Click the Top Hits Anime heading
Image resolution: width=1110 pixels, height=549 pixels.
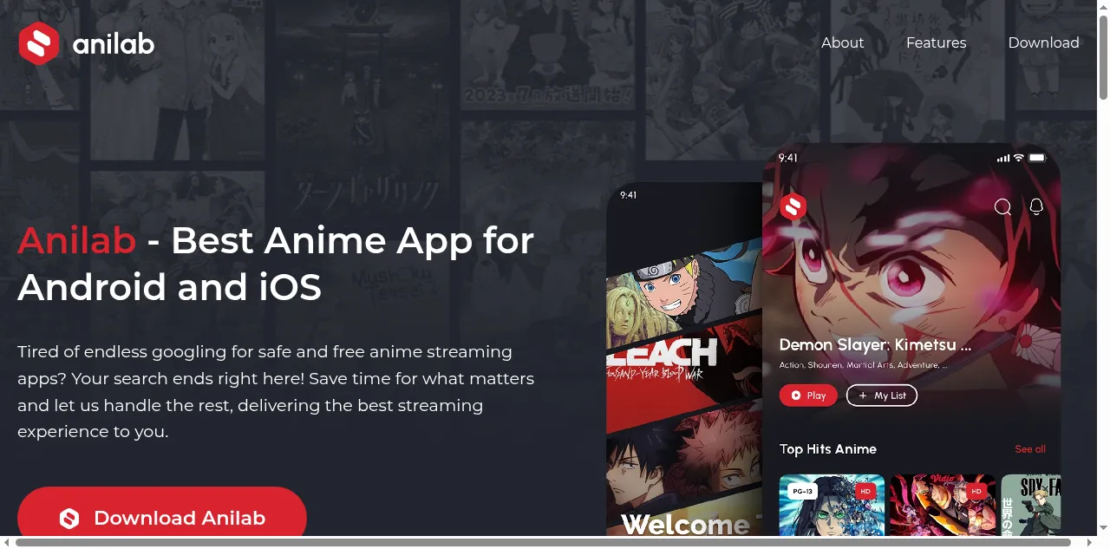pos(827,449)
